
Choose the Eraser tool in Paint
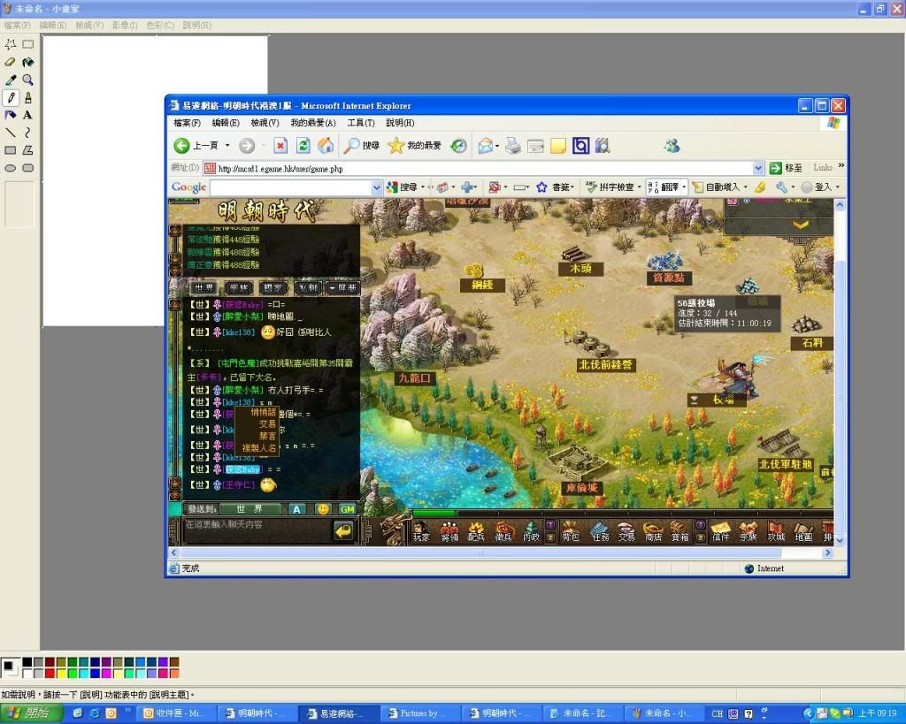click(11, 63)
